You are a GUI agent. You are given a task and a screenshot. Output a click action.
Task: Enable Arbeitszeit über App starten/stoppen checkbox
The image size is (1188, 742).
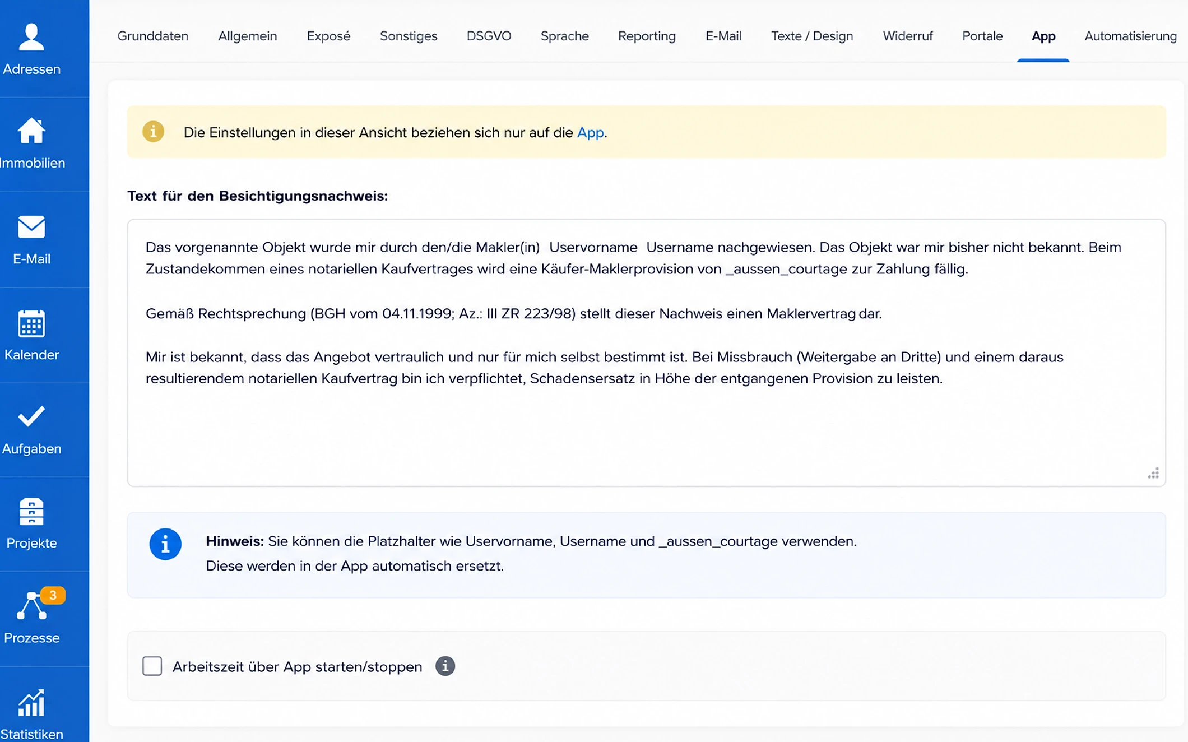[152, 666]
